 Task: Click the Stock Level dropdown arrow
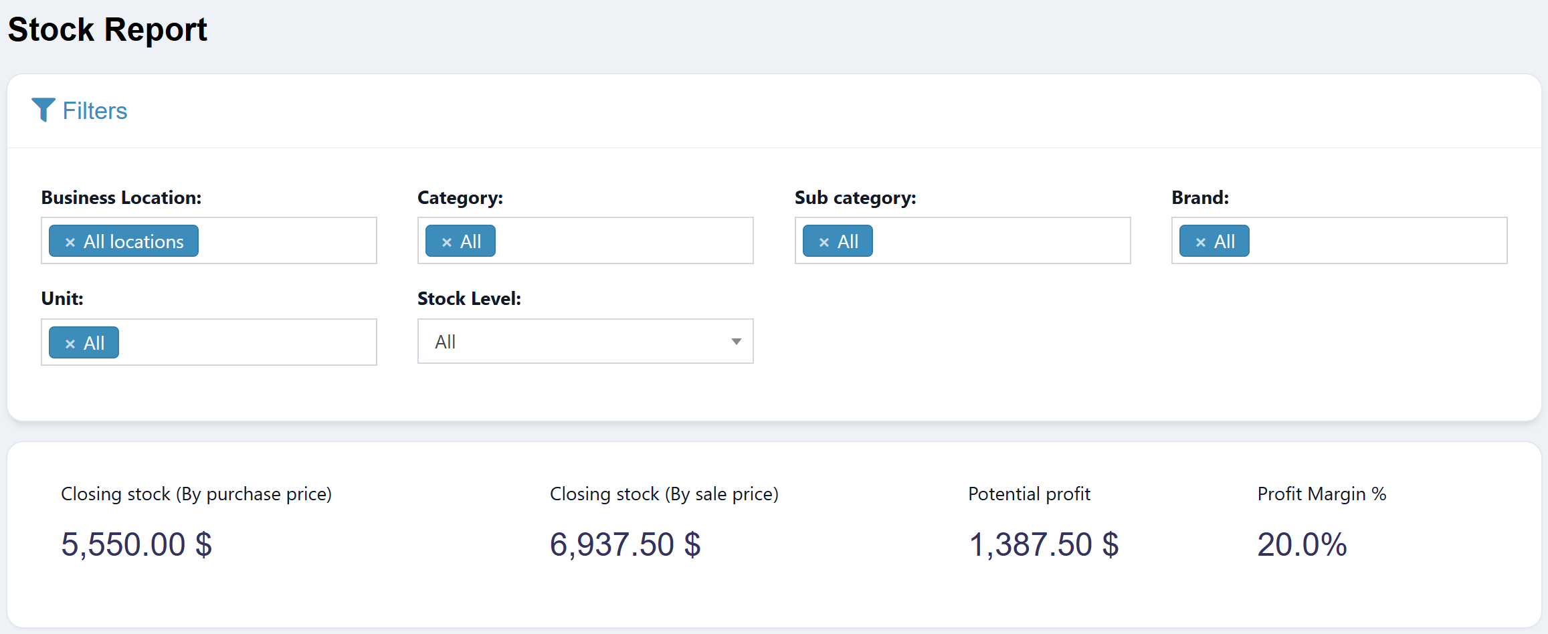click(x=736, y=342)
